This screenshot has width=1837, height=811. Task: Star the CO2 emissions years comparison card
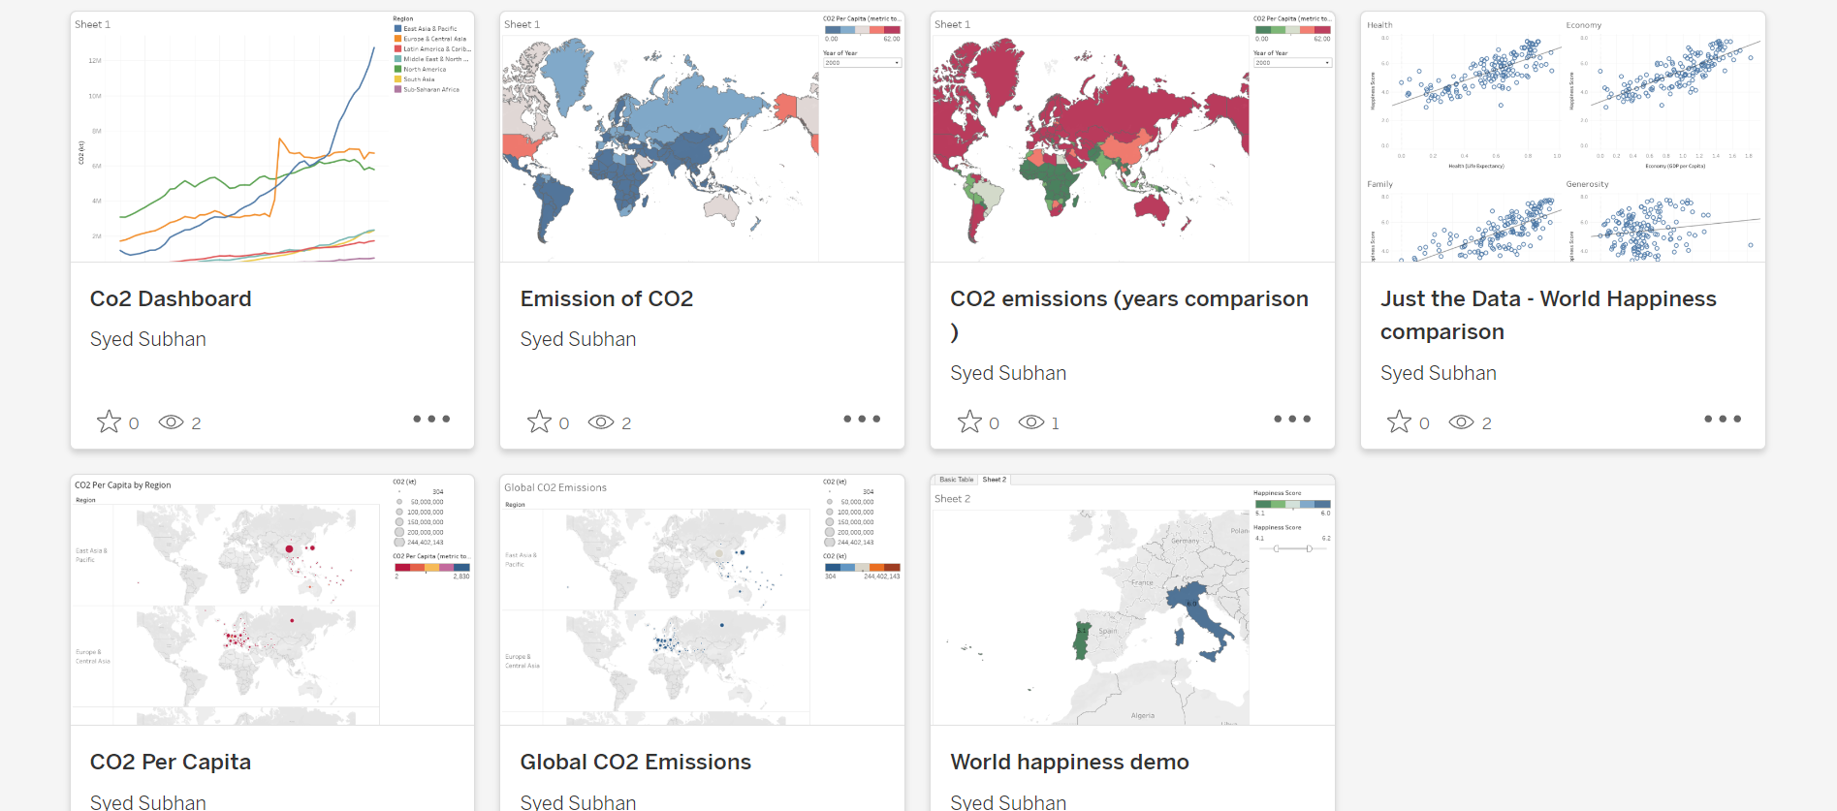coord(969,421)
